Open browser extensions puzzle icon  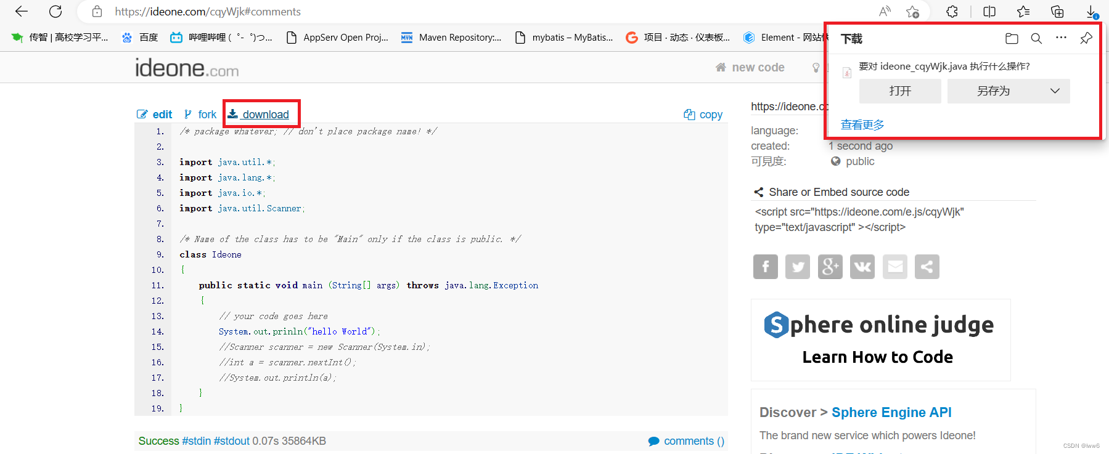click(952, 11)
